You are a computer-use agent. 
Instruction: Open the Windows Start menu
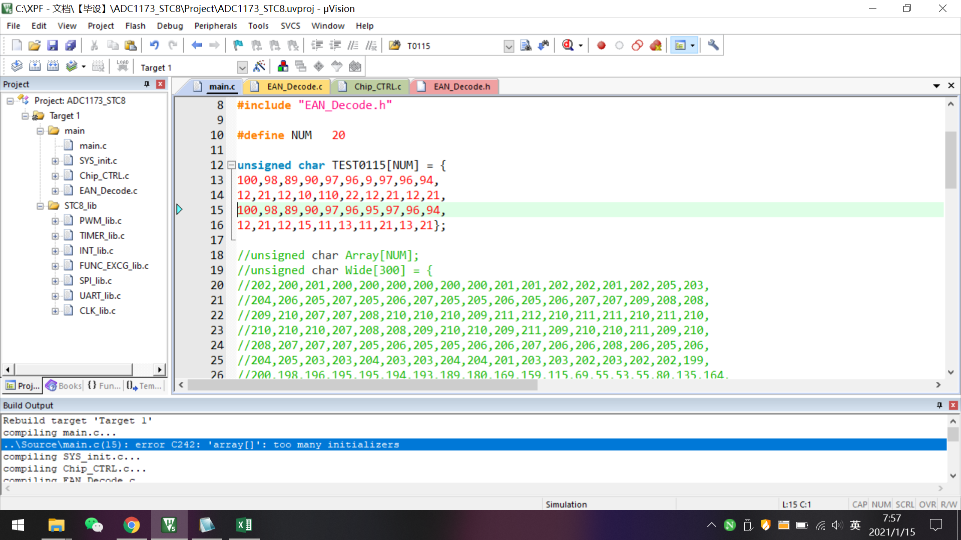18,525
